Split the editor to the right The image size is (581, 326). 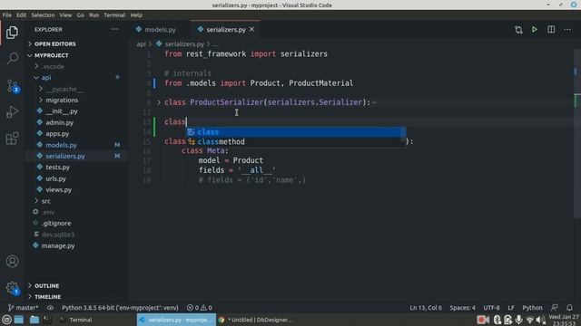pos(551,30)
